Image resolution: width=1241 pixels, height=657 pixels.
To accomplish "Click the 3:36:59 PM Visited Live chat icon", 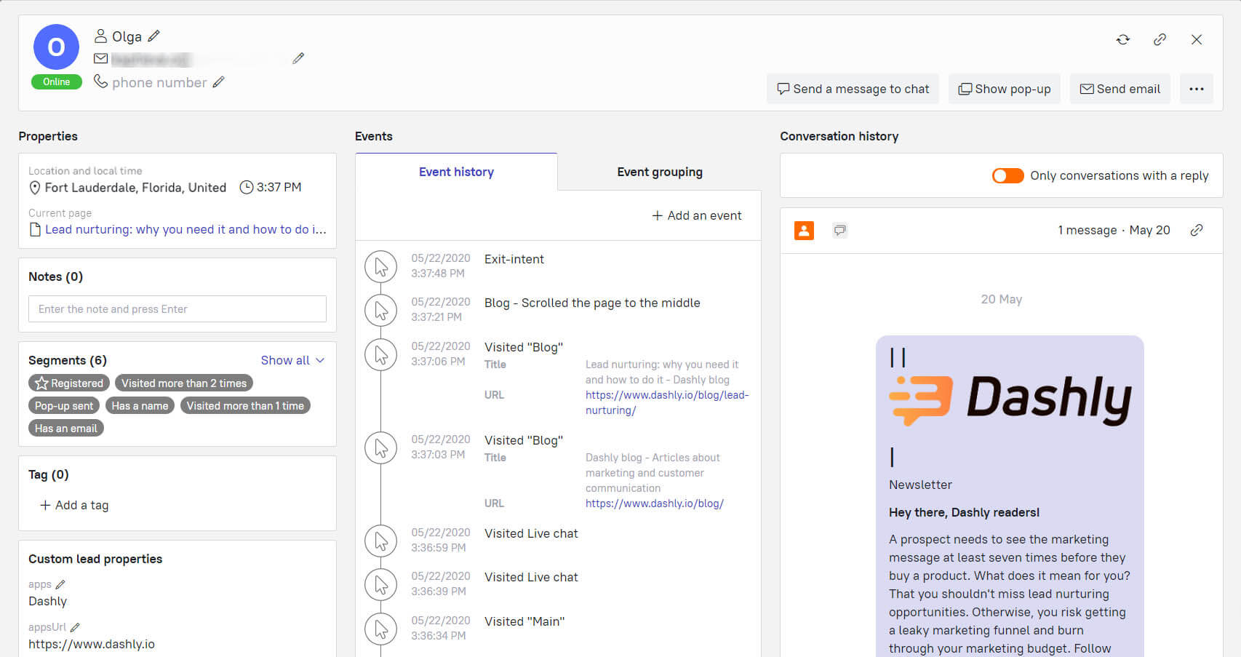I will click(x=380, y=541).
